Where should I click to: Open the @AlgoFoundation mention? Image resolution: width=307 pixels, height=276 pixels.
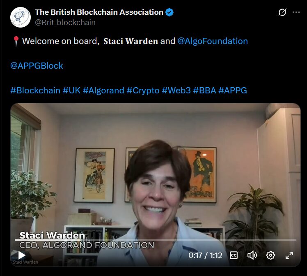[x=213, y=41]
